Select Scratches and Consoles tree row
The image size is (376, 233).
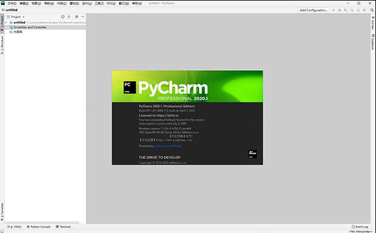pyautogui.click(x=45, y=28)
